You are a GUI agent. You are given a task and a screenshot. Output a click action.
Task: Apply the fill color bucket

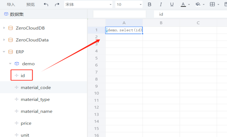(198, 4)
